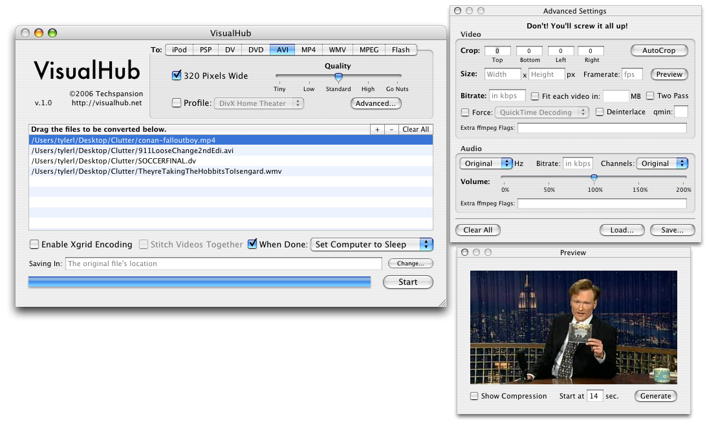Choose the DV tab

[x=230, y=50]
